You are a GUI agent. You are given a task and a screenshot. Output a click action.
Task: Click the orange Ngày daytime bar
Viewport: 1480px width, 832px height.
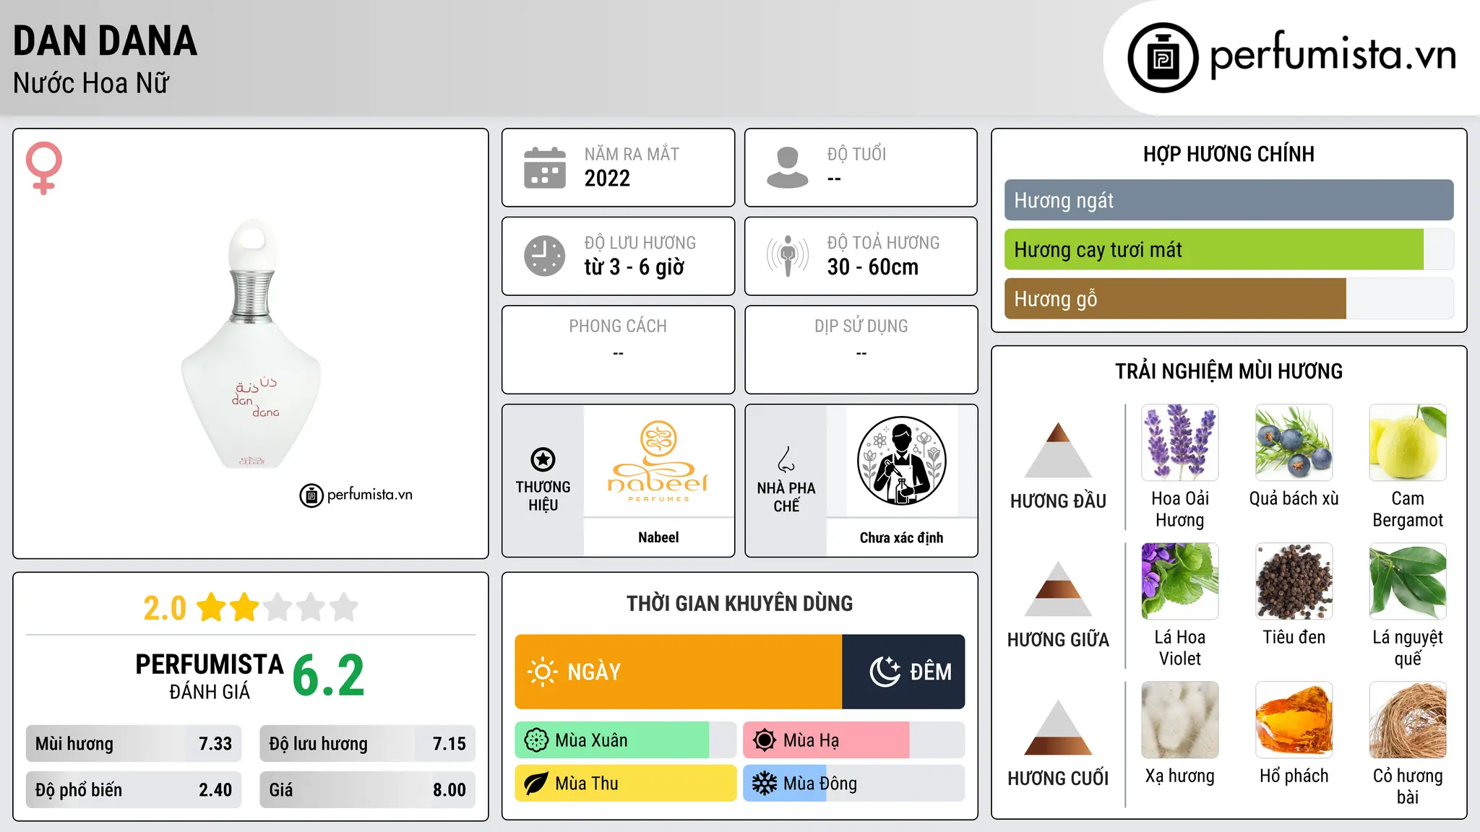pos(679,672)
